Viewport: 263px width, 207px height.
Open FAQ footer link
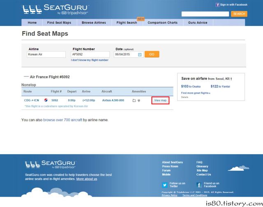coord(199,162)
